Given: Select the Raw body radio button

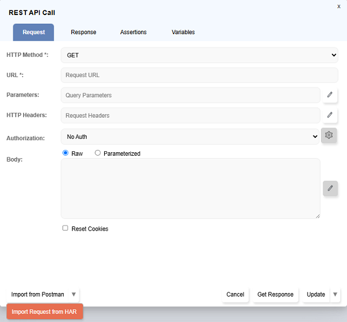Looking at the screenshot, I should pyautogui.click(x=65, y=153).
